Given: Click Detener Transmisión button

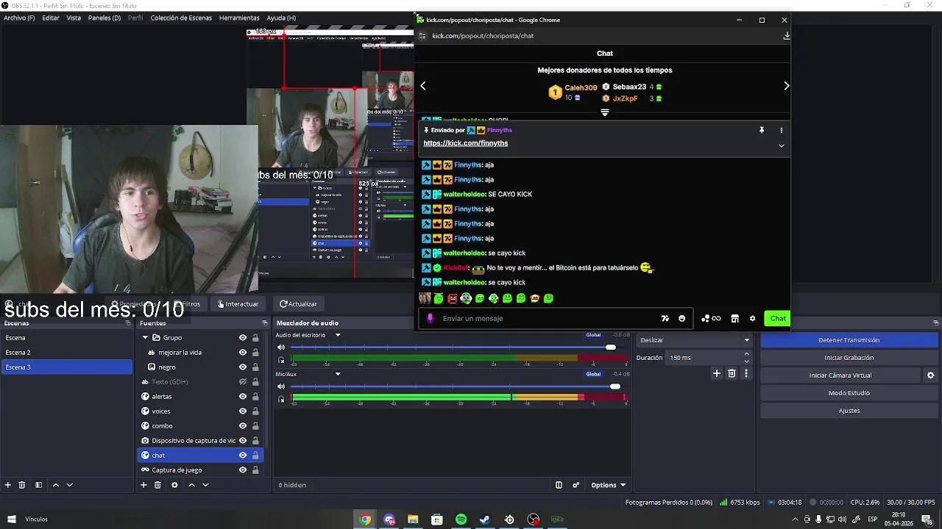Looking at the screenshot, I should click(x=849, y=340).
